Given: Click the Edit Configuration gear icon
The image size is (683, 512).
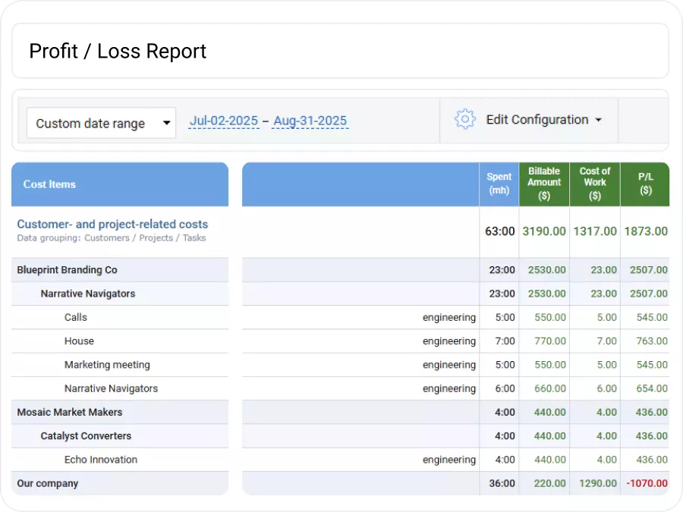Looking at the screenshot, I should [465, 119].
